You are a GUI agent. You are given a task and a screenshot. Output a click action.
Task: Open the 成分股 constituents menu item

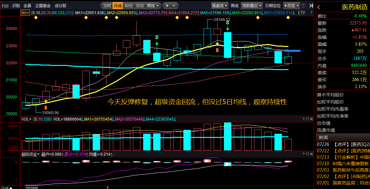(x=60, y=6)
